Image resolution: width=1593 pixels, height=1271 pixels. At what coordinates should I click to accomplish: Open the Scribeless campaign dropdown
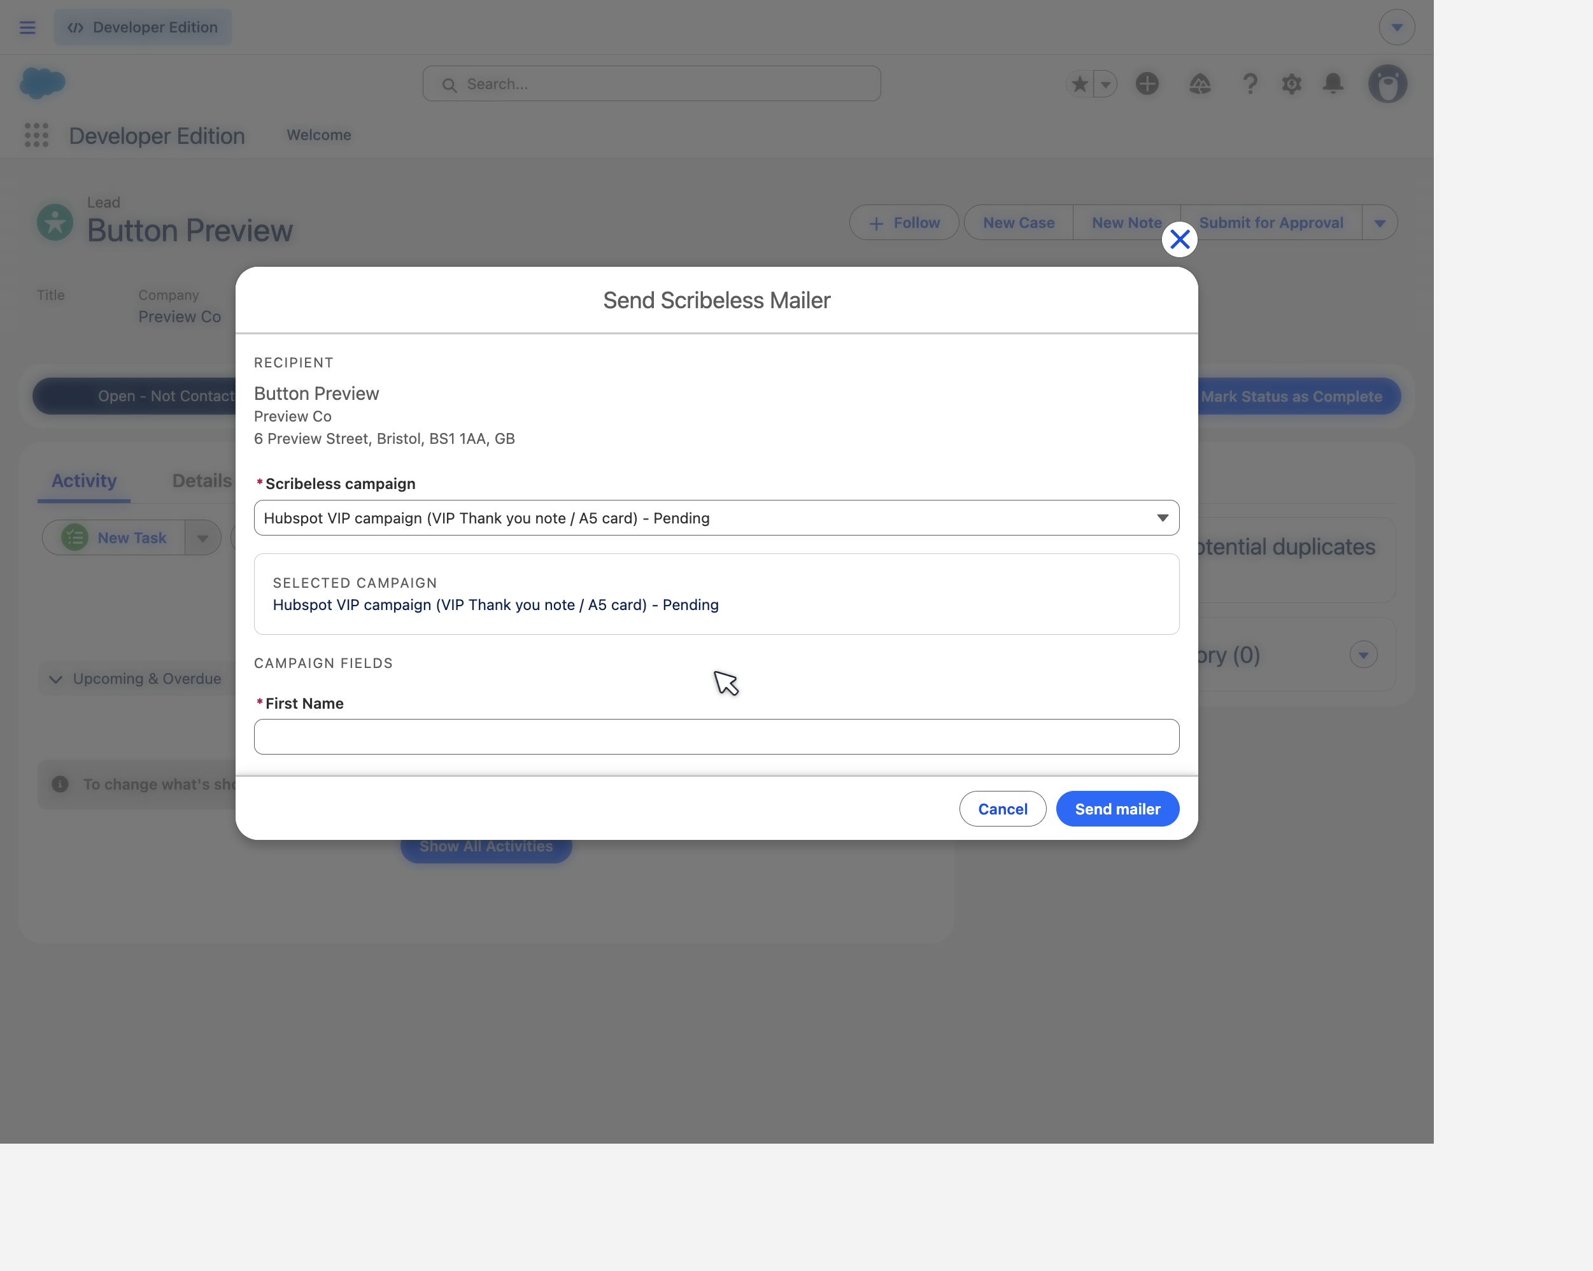coord(716,518)
